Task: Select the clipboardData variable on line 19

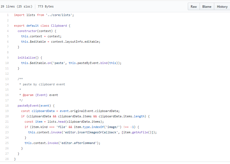Action: pyautogui.click(x=43, y=111)
